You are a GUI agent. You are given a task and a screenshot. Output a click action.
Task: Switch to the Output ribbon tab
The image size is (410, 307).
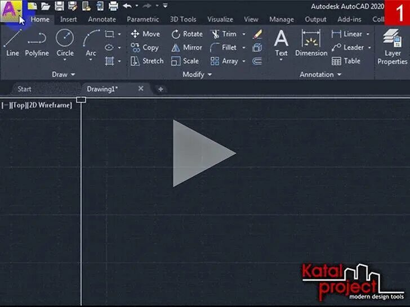315,19
